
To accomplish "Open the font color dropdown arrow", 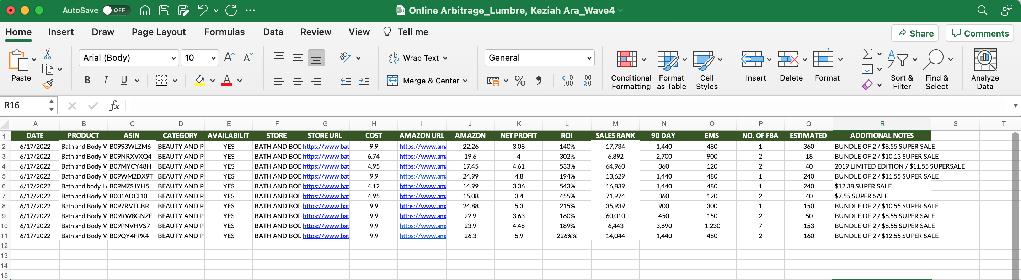I will [x=240, y=81].
